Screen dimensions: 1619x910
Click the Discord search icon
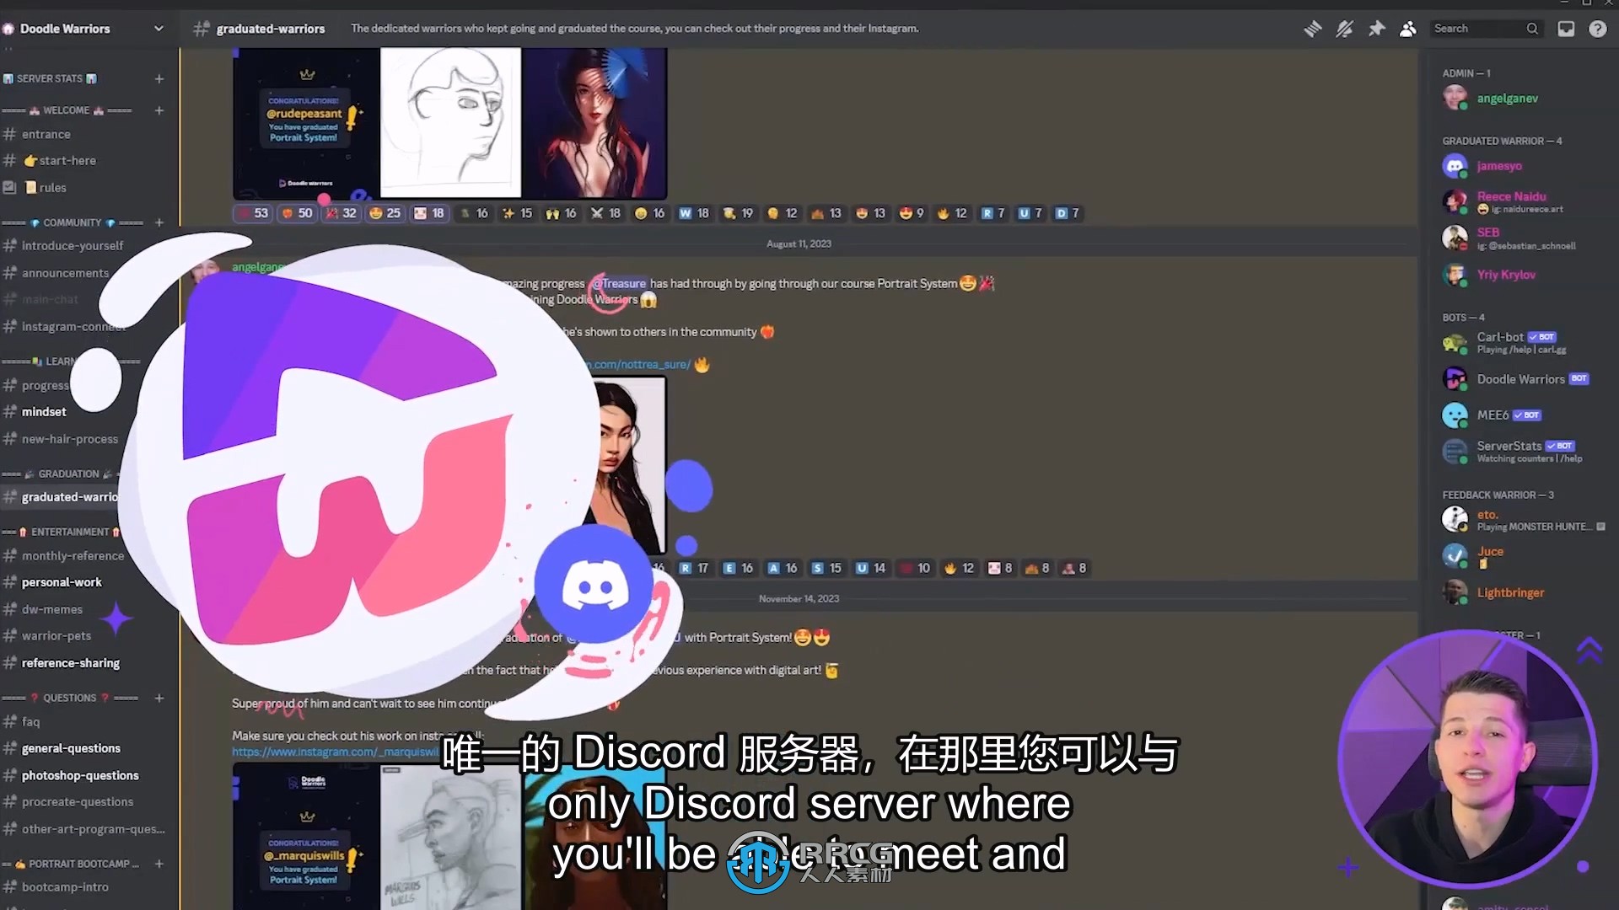(x=1532, y=28)
